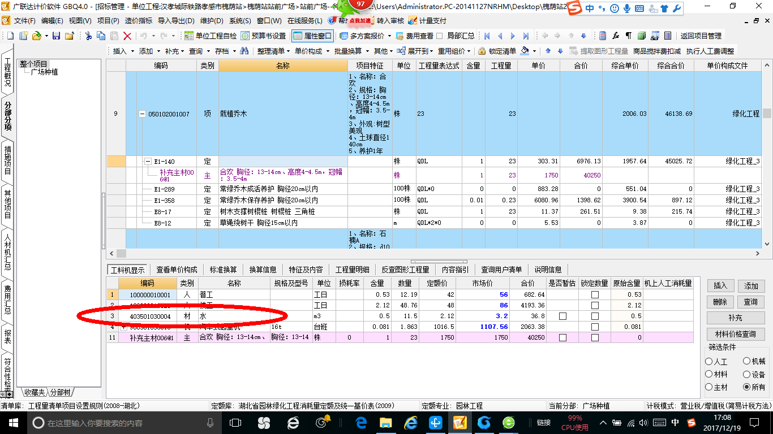Collapse item 050102001007 with minus box
This screenshot has height=434, width=773.
coord(143,114)
